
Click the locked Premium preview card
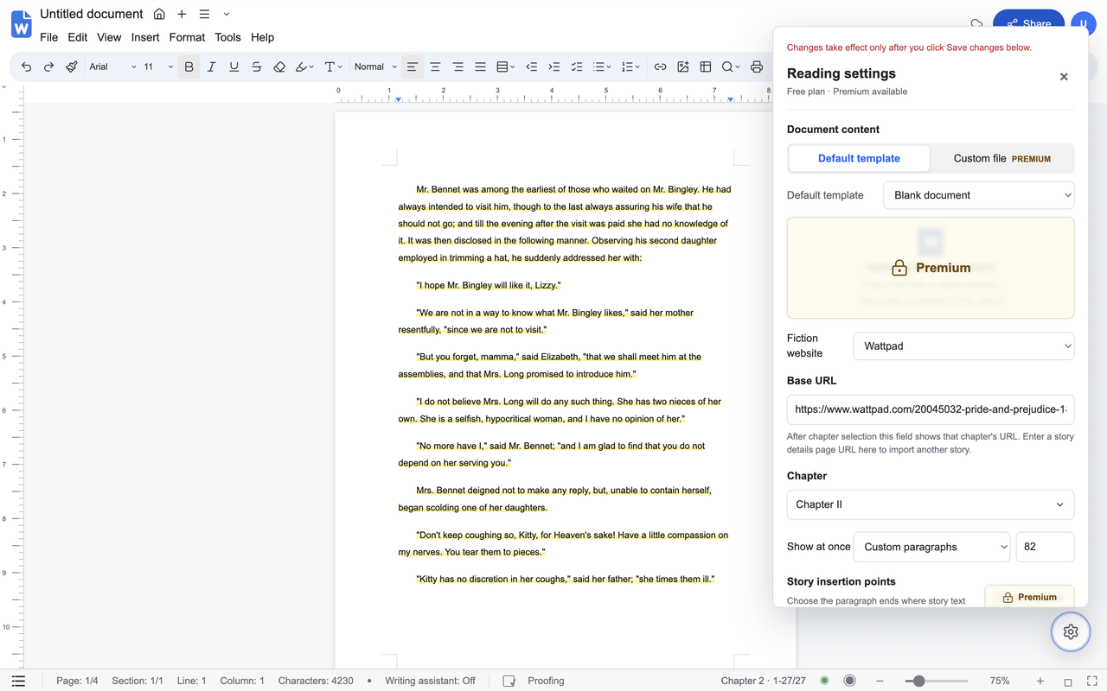click(x=931, y=268)
